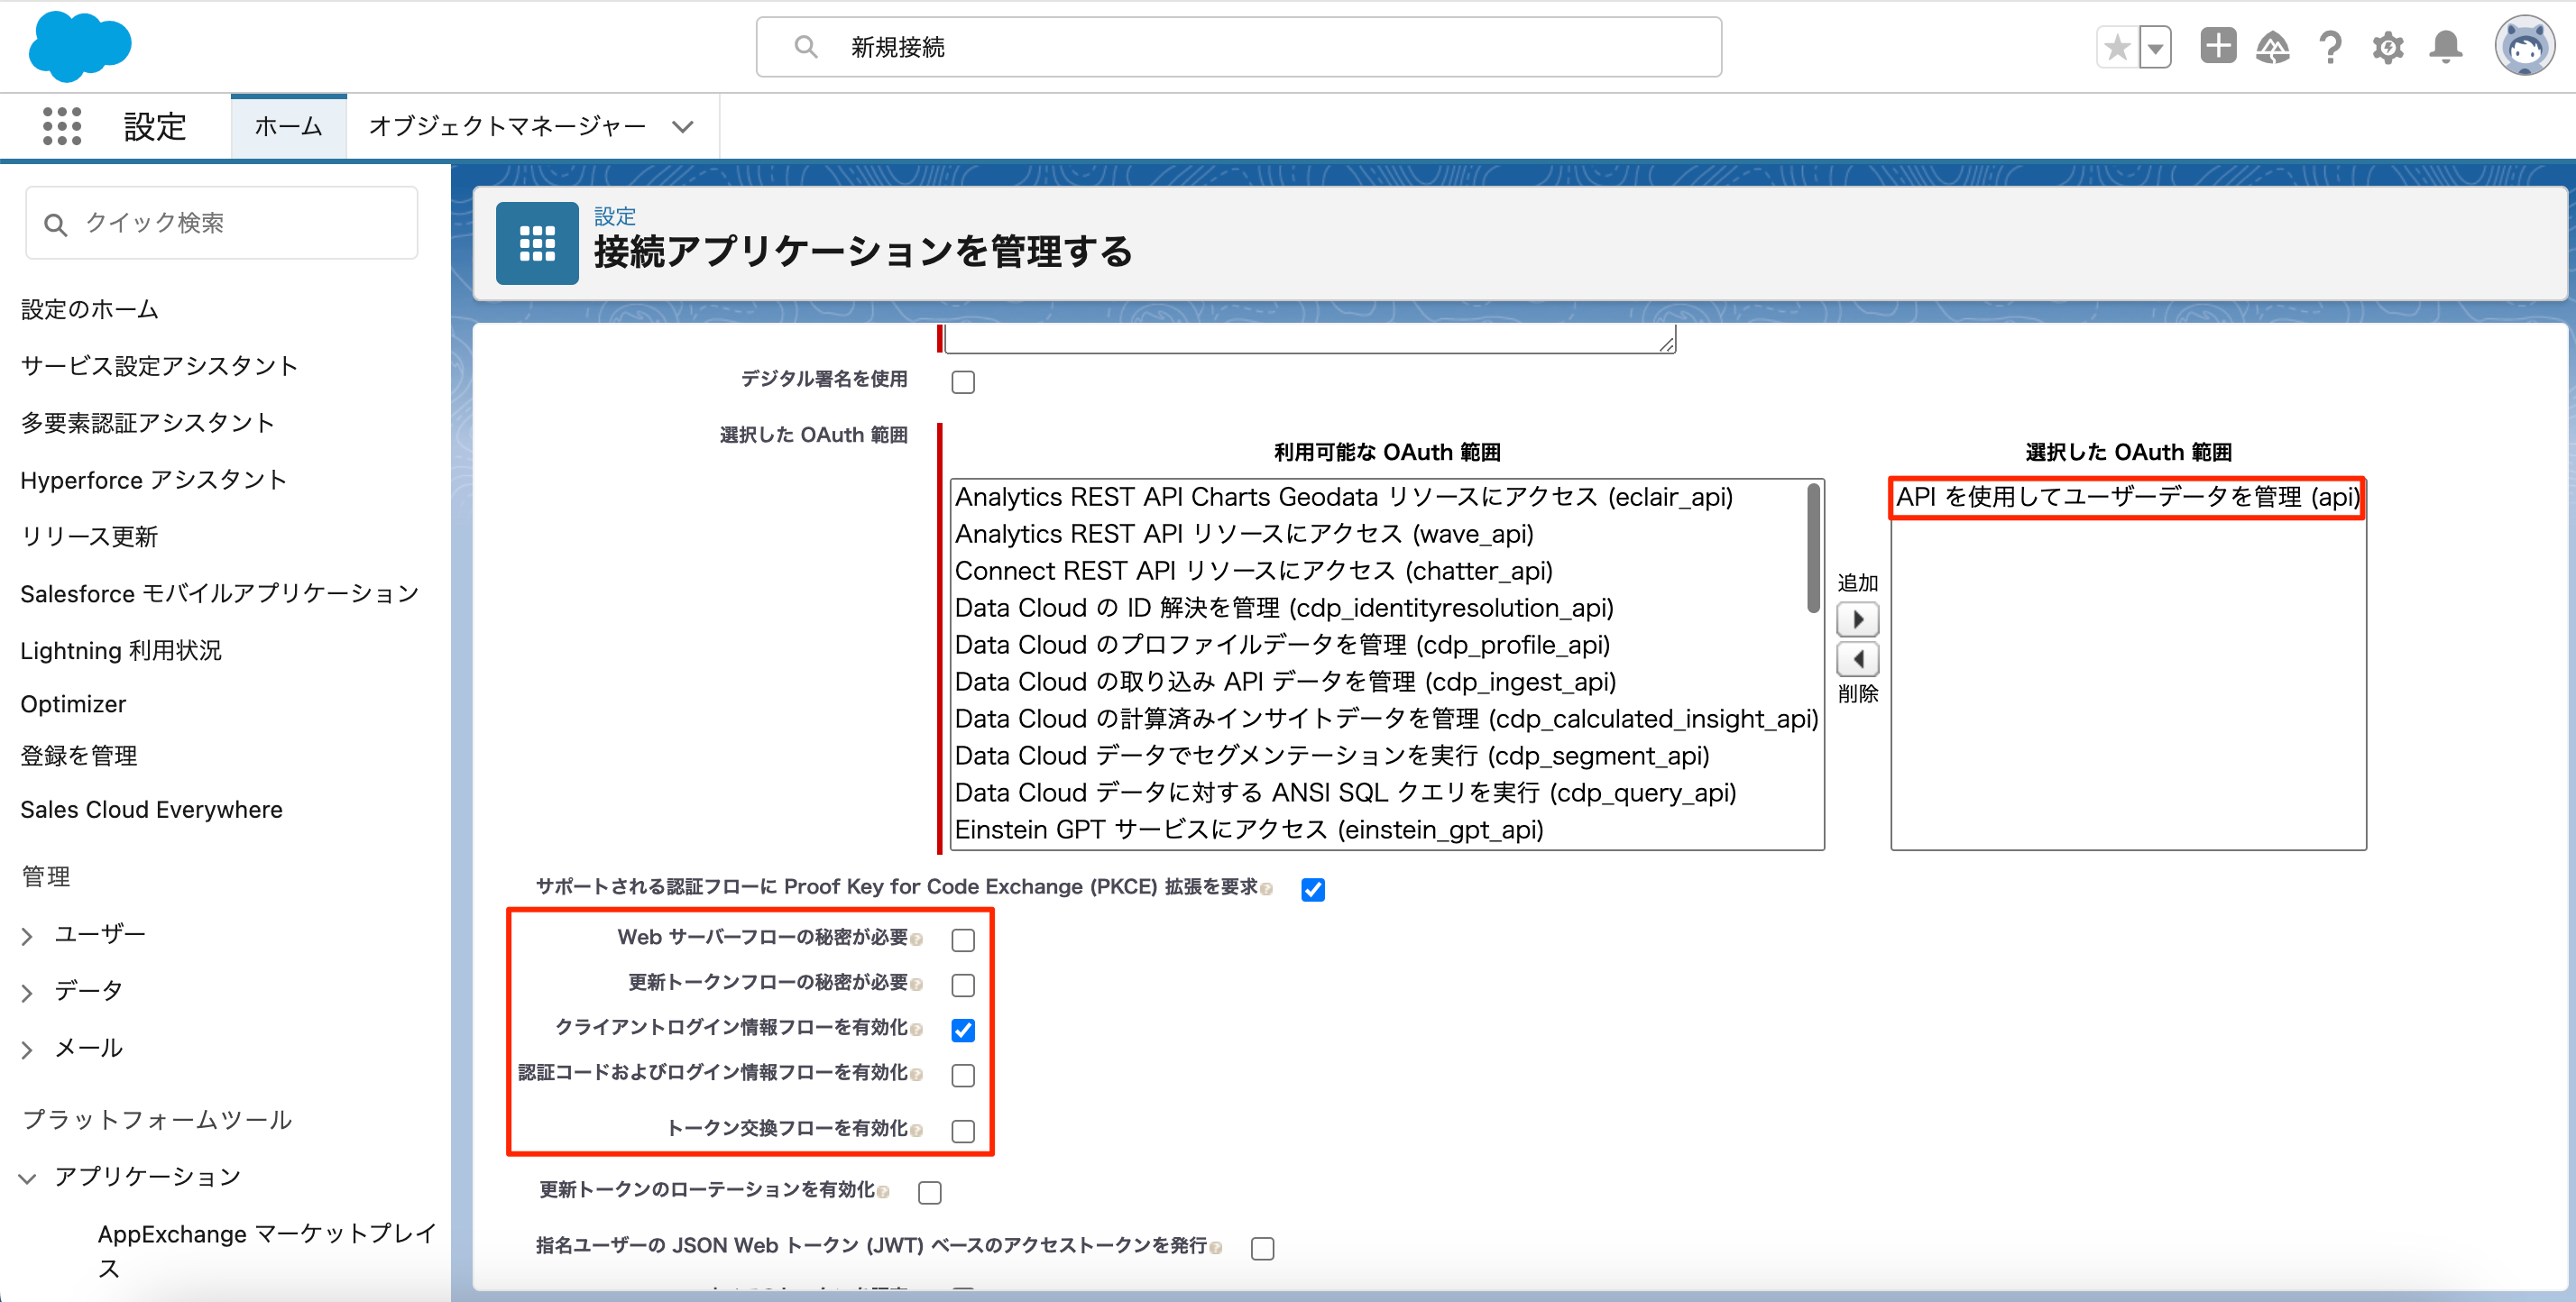Click the connected apps page header icon
The width and height of the screenshot is (2576, 1302).
coord(537,244)
